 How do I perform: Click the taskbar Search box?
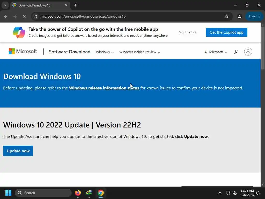tap(43, 193)
